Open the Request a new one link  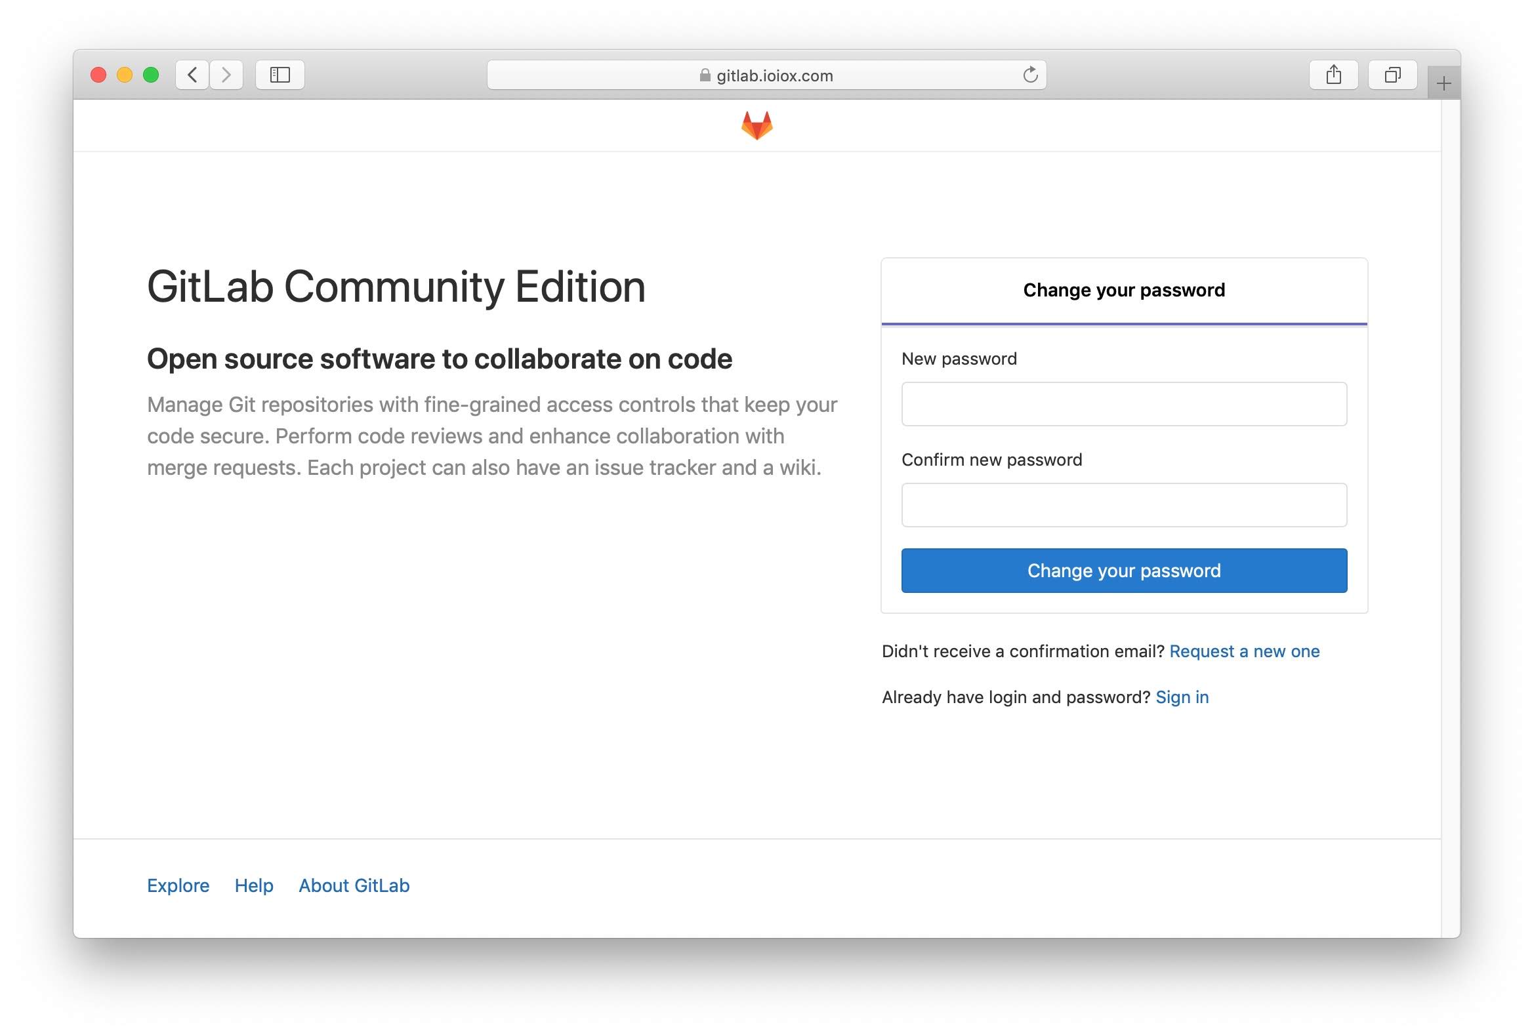tap(1244, 651)
